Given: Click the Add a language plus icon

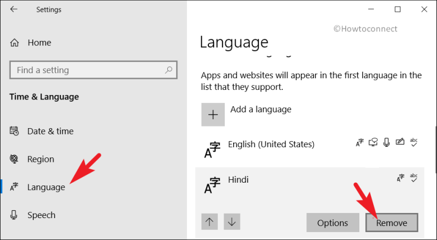Looking at the screenshot, I should pos(213,115).
